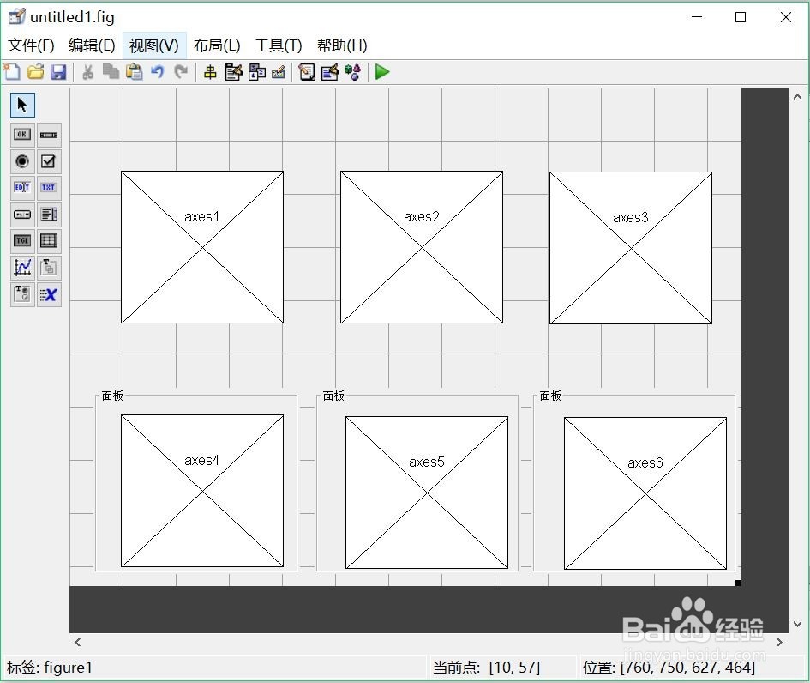Screen dimensions: 810x683
Task: Select the axes5 object inside panel
Action: point(427,493)
